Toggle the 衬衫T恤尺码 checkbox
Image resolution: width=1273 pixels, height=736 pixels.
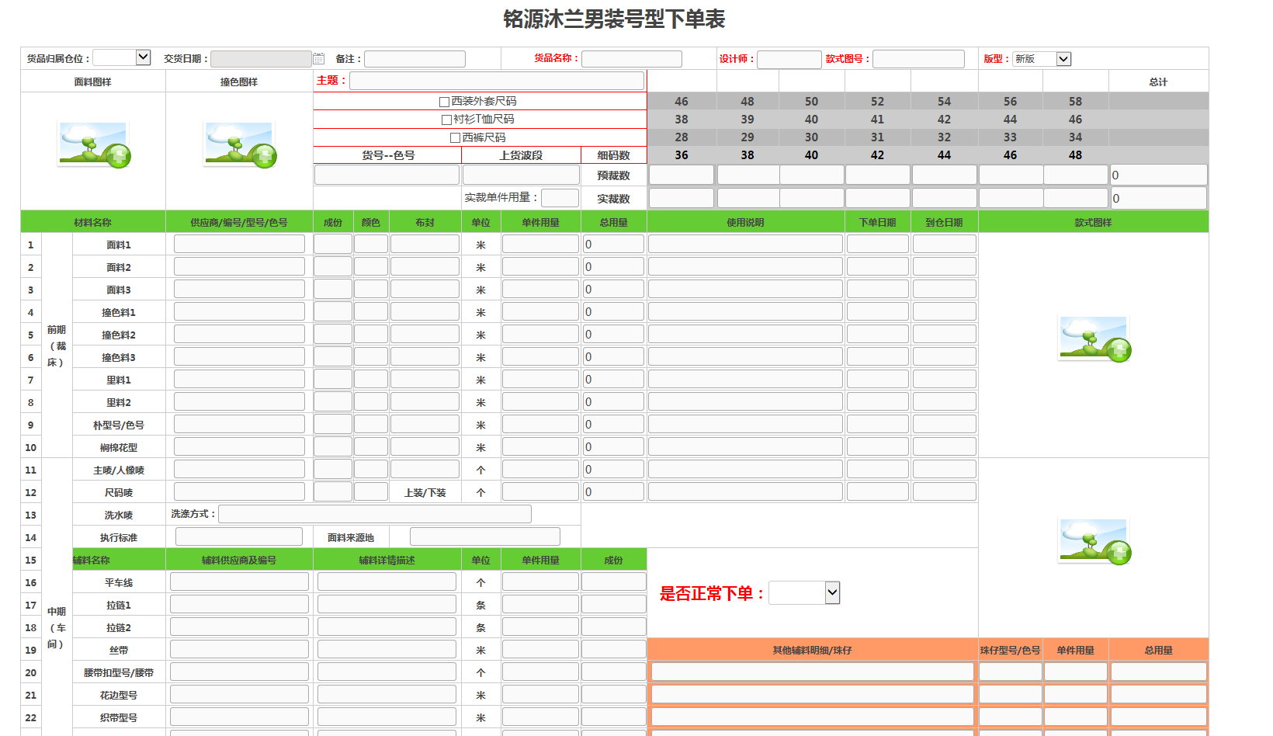[447, 120]
